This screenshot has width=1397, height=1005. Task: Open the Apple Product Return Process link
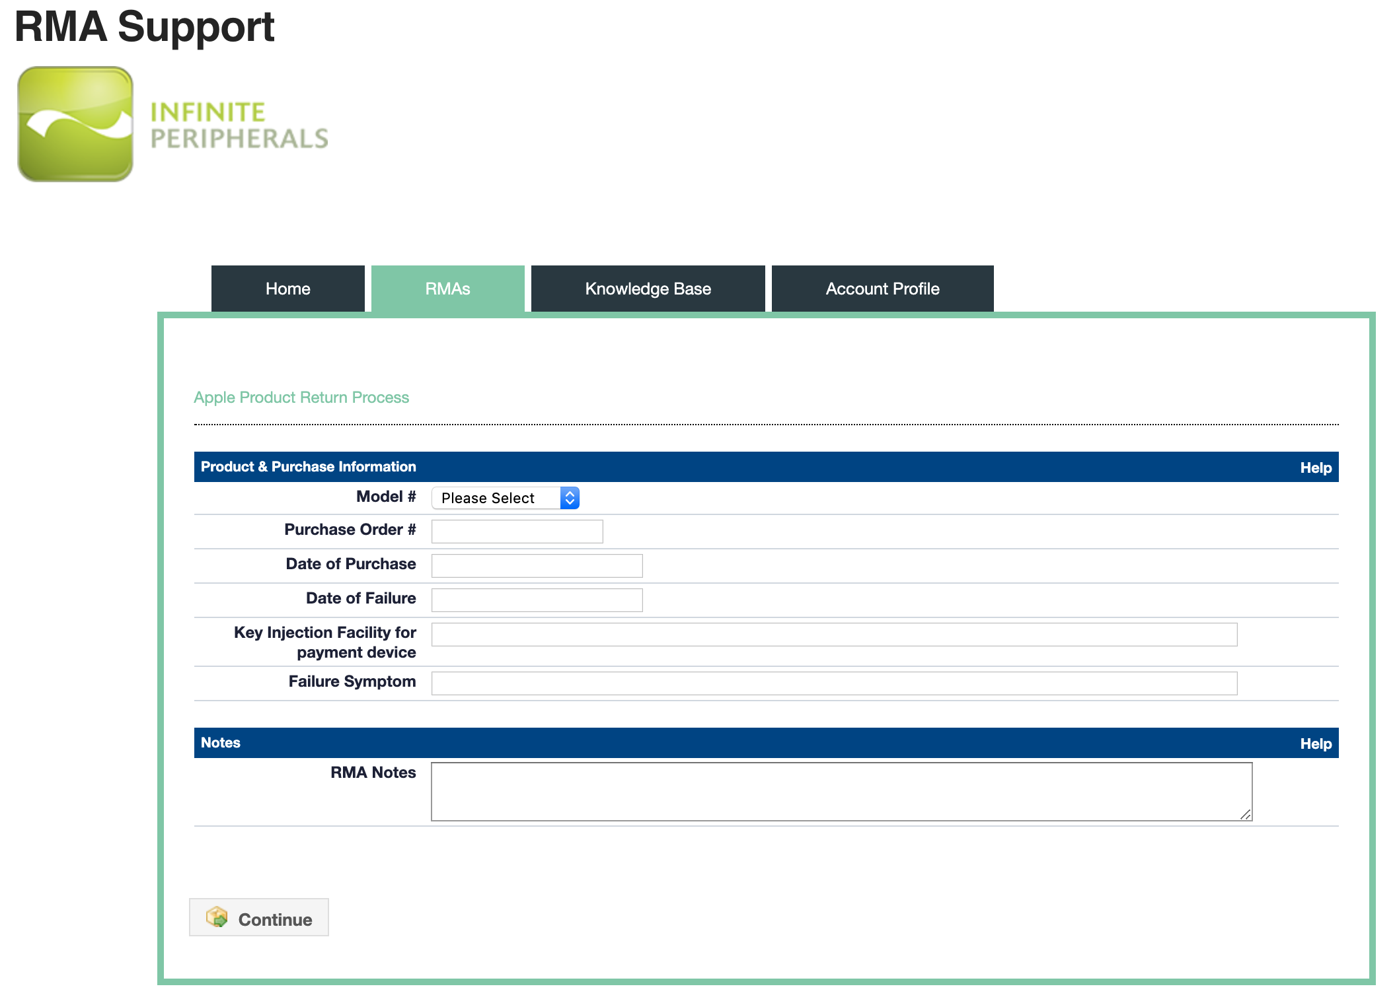tap(301, 398)
